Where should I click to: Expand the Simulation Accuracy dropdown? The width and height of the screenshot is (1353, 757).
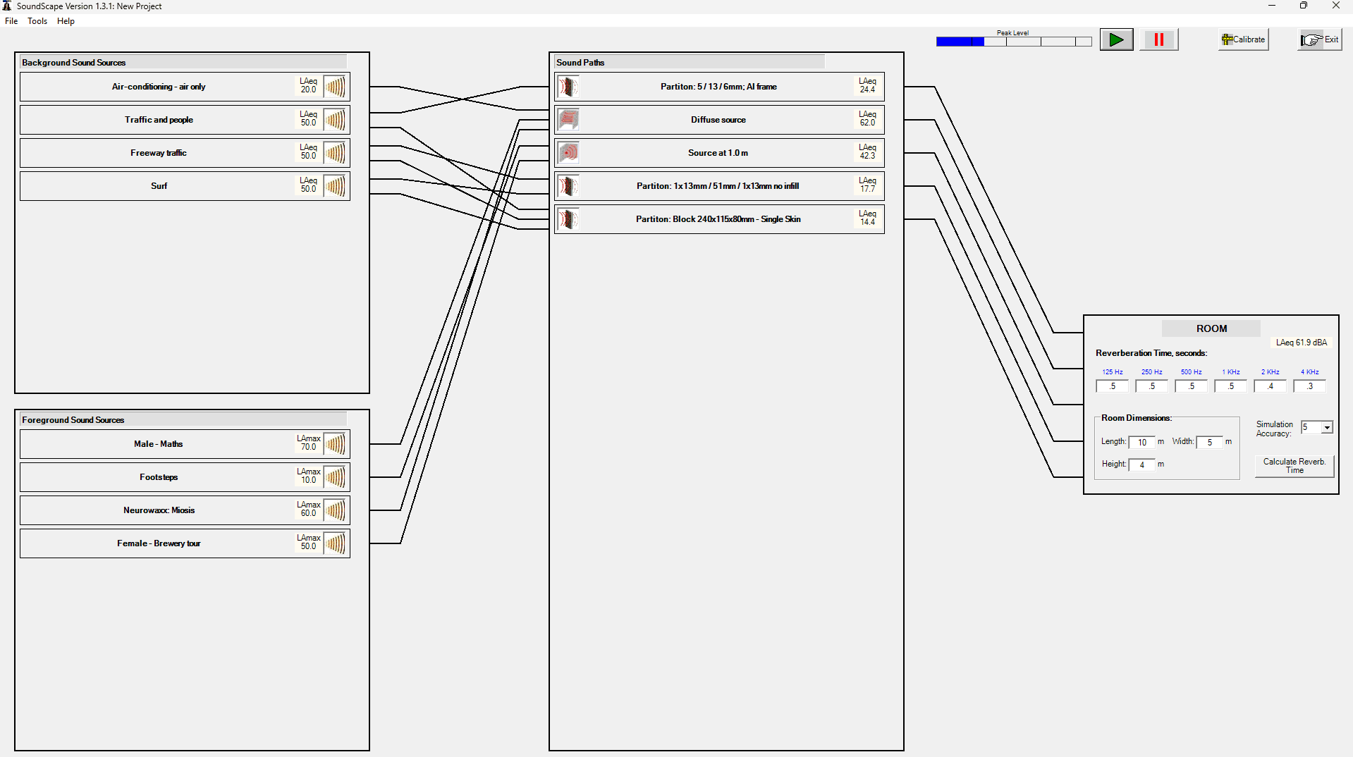click(x=1326, y=428)
